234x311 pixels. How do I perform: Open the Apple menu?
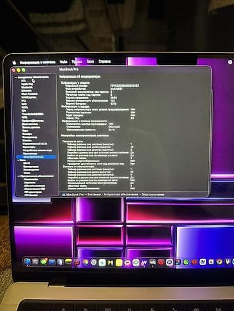pos(14,62)
